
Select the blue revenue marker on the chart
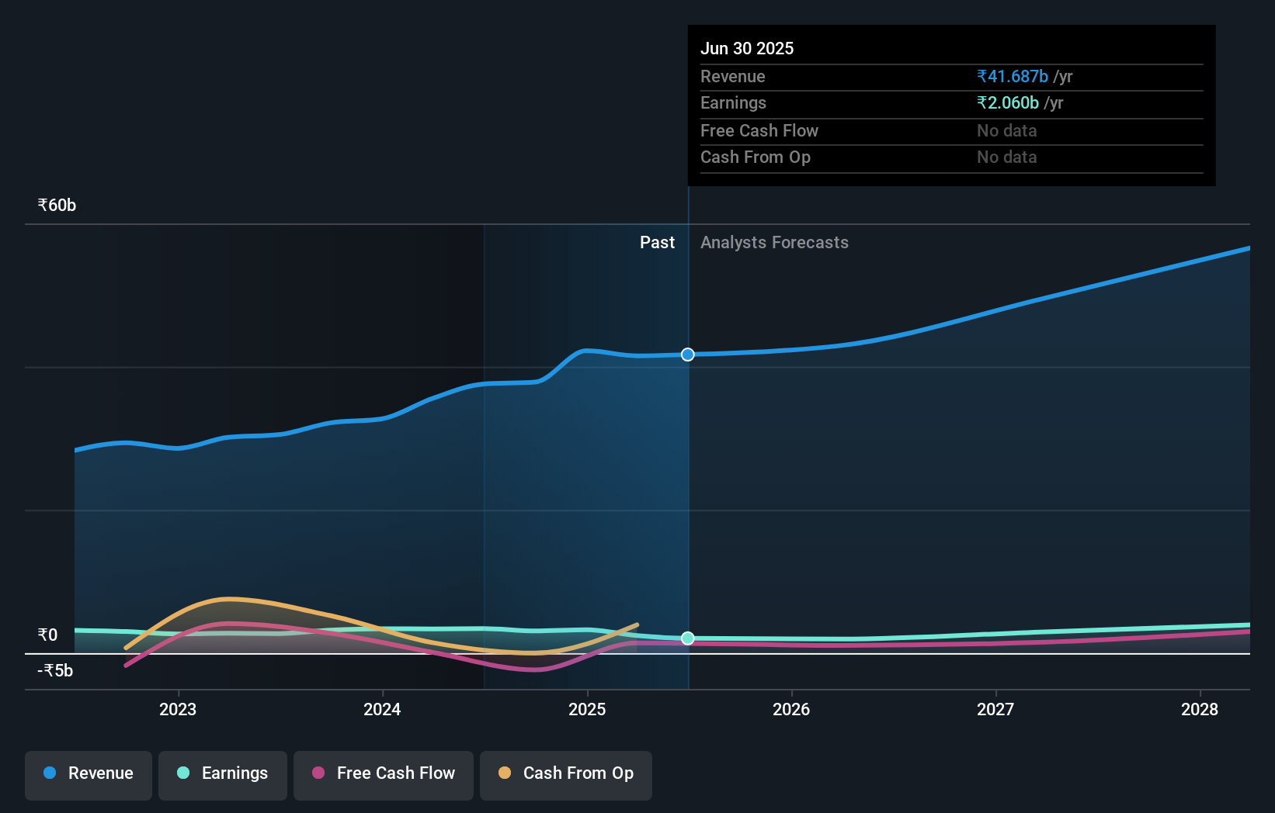pos(687,355)
